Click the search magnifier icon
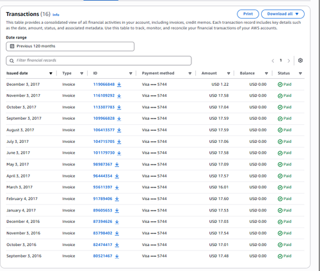 coord(12,61)
